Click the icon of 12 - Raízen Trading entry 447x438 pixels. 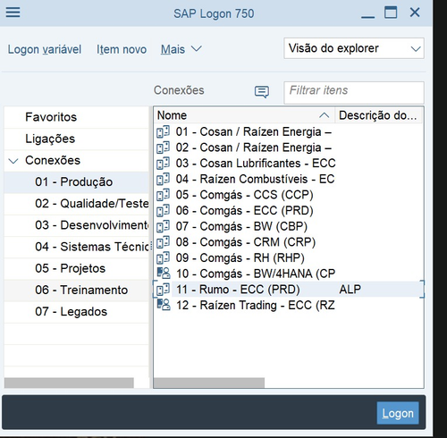(x=164, y=305)
